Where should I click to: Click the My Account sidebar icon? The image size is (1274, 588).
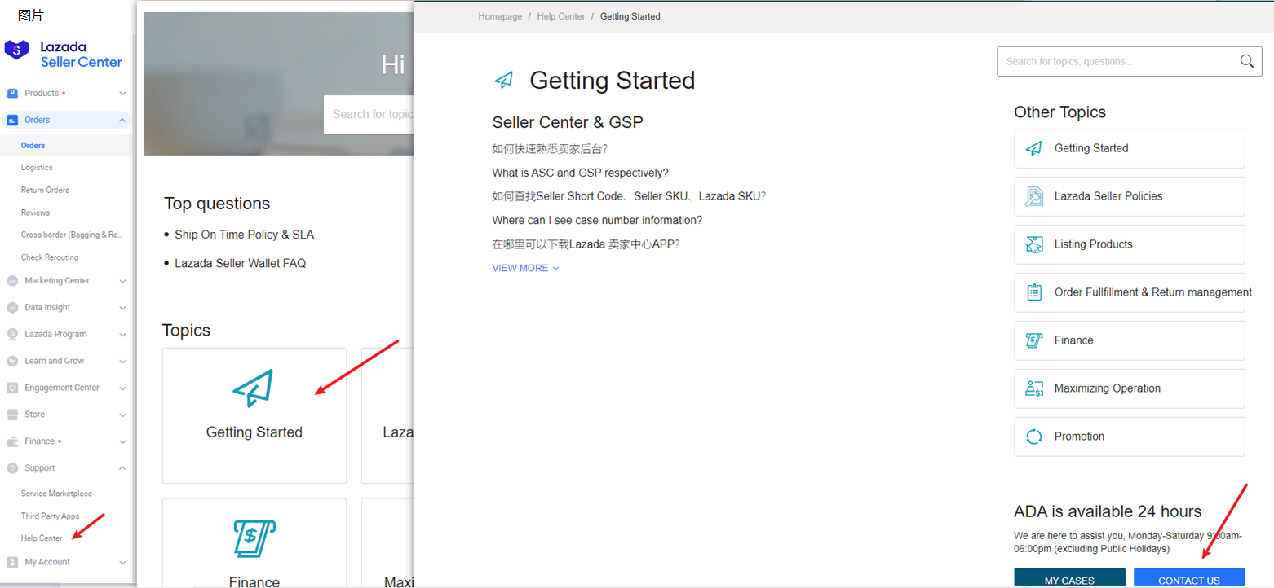[12, 562]
